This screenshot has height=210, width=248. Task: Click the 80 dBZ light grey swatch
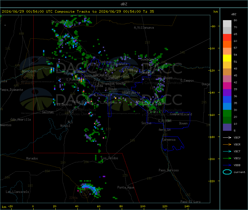[x=227, y=24]
